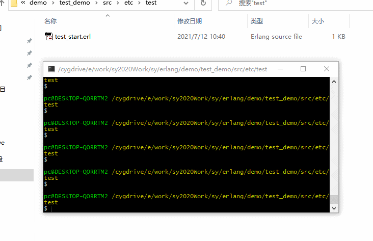
Task: Sort files by the 类型 column
Action: point(257,21)
